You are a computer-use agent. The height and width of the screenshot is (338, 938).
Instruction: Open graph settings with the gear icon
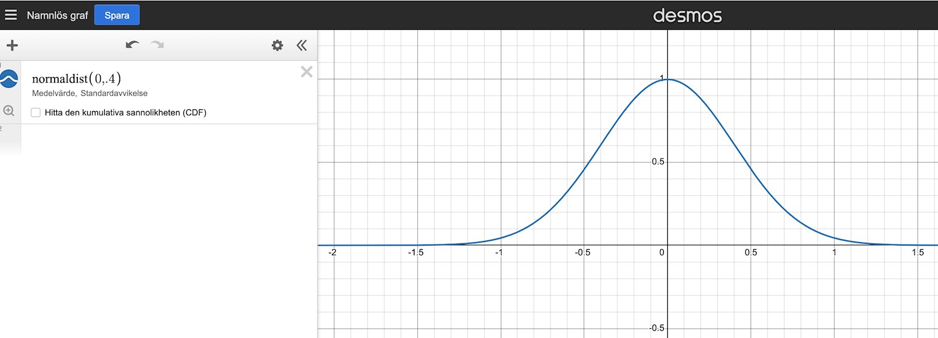pos(277,46)
